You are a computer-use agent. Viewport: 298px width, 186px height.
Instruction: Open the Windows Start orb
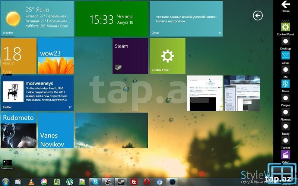5,182
